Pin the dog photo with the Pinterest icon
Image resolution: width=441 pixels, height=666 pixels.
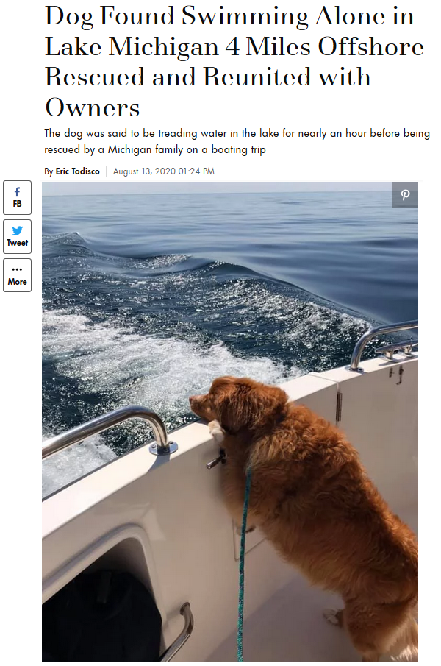405,194
